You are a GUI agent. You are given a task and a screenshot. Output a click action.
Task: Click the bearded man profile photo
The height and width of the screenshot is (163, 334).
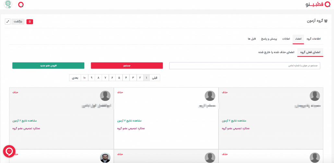[105, 158]
